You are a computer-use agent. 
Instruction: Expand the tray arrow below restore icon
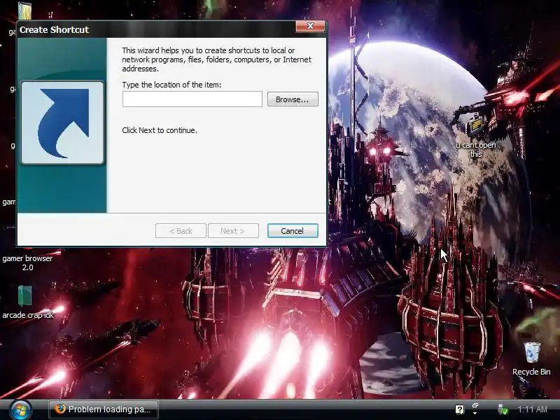tap(475, 413)
